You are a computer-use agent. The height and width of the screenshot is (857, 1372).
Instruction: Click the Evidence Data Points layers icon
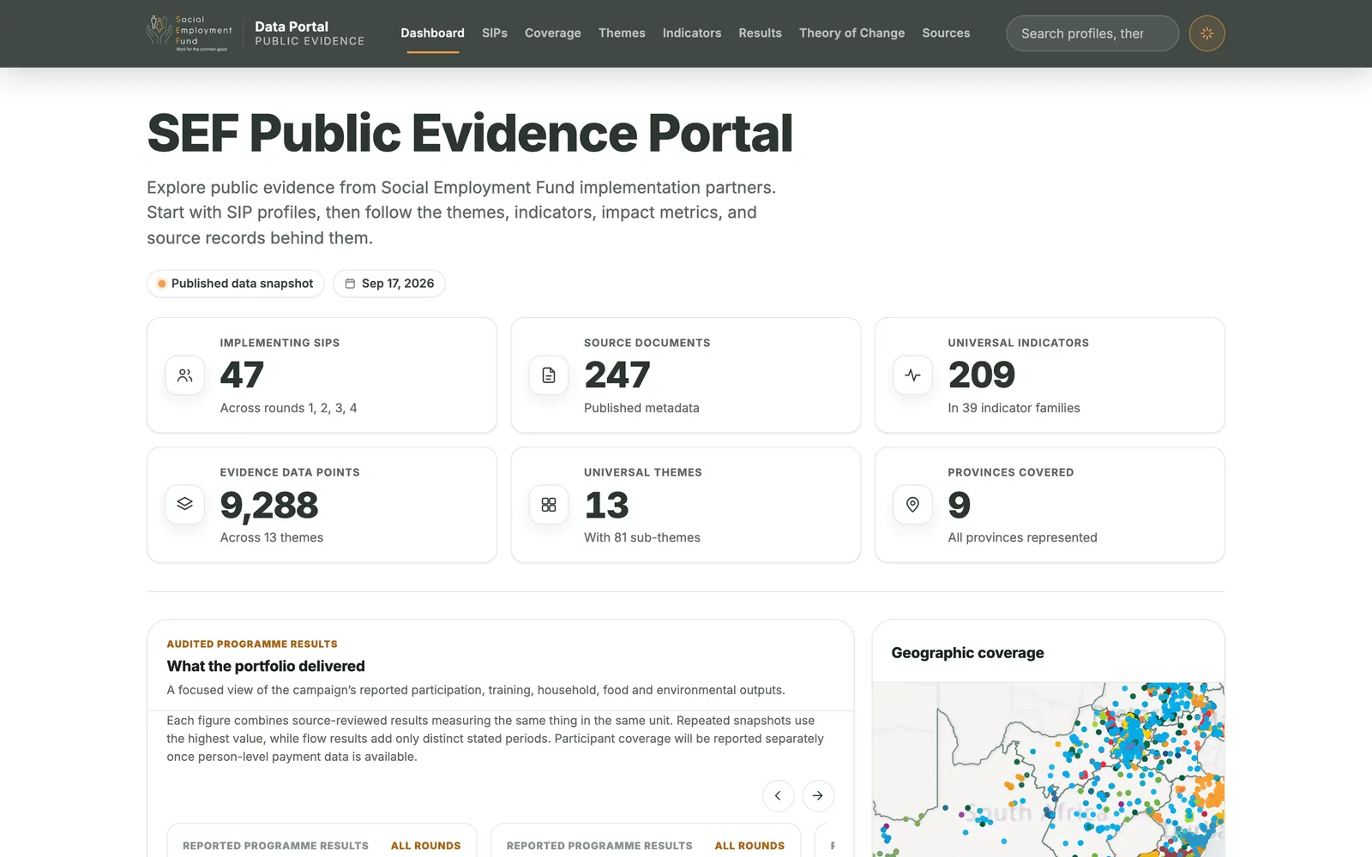[184, 504]
